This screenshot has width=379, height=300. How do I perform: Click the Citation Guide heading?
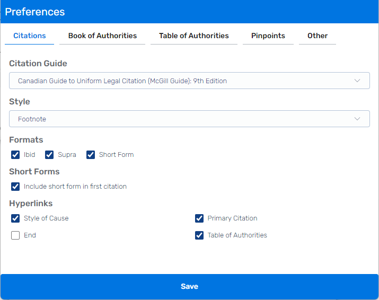[38, 63]
